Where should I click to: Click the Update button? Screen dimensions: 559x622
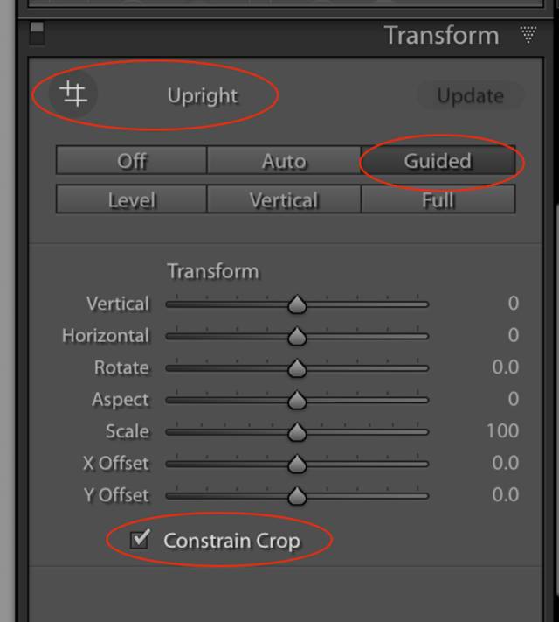tap(470, 96)
